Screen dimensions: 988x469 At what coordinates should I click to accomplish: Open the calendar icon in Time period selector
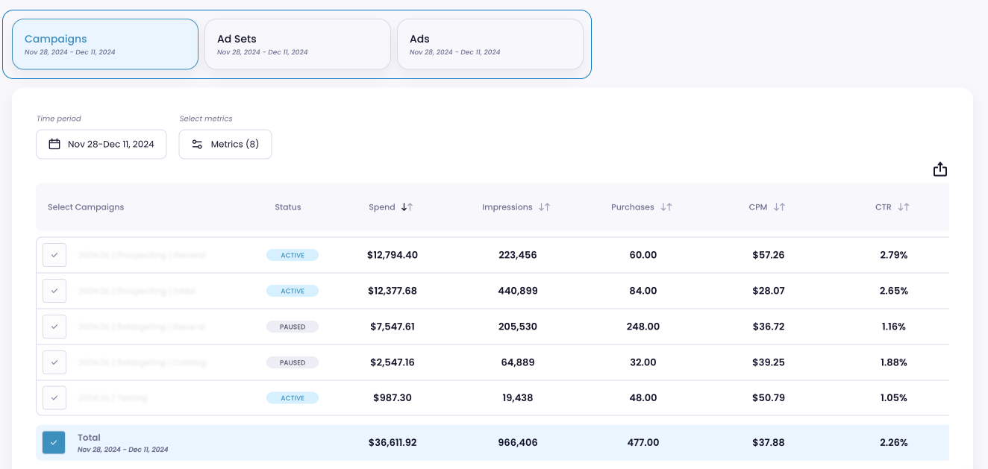[x=53, y=144]
